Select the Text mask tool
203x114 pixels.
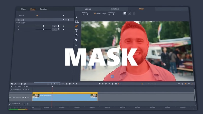pos(76,31)
